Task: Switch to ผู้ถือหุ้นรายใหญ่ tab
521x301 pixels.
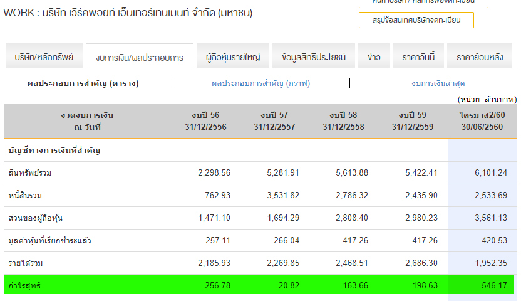Action: 233,57
